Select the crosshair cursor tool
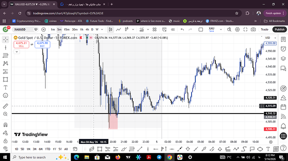Image resolution: width=288 pixels, height=161 pixels. pyautogui.click(x=5, y=40)
